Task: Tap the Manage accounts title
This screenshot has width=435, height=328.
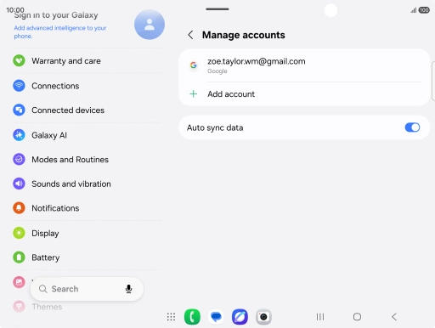Action: pos(244,35)
